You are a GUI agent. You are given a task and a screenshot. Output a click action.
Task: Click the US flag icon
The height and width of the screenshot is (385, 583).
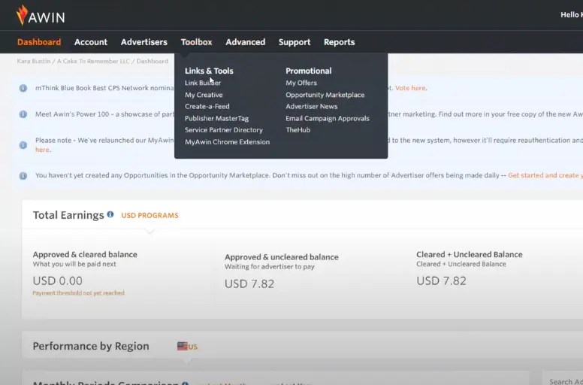pyautogui.click(x=182, y=347)
